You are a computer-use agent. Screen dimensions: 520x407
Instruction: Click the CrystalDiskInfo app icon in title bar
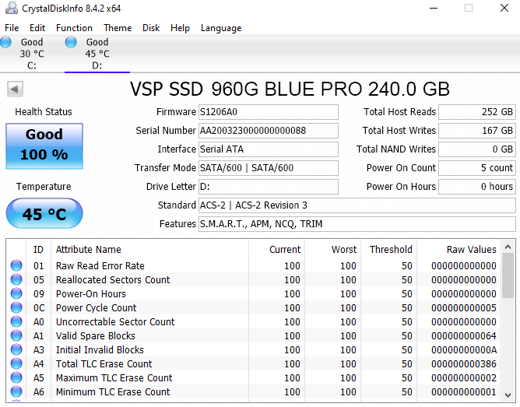click(12, 8)
